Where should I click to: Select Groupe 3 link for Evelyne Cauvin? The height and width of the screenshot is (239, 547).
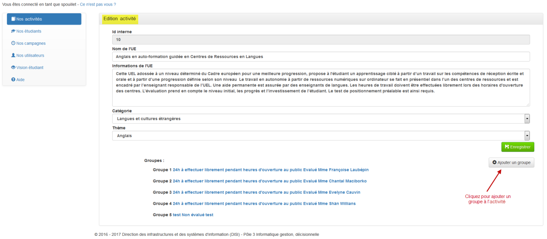click(266, 192)
